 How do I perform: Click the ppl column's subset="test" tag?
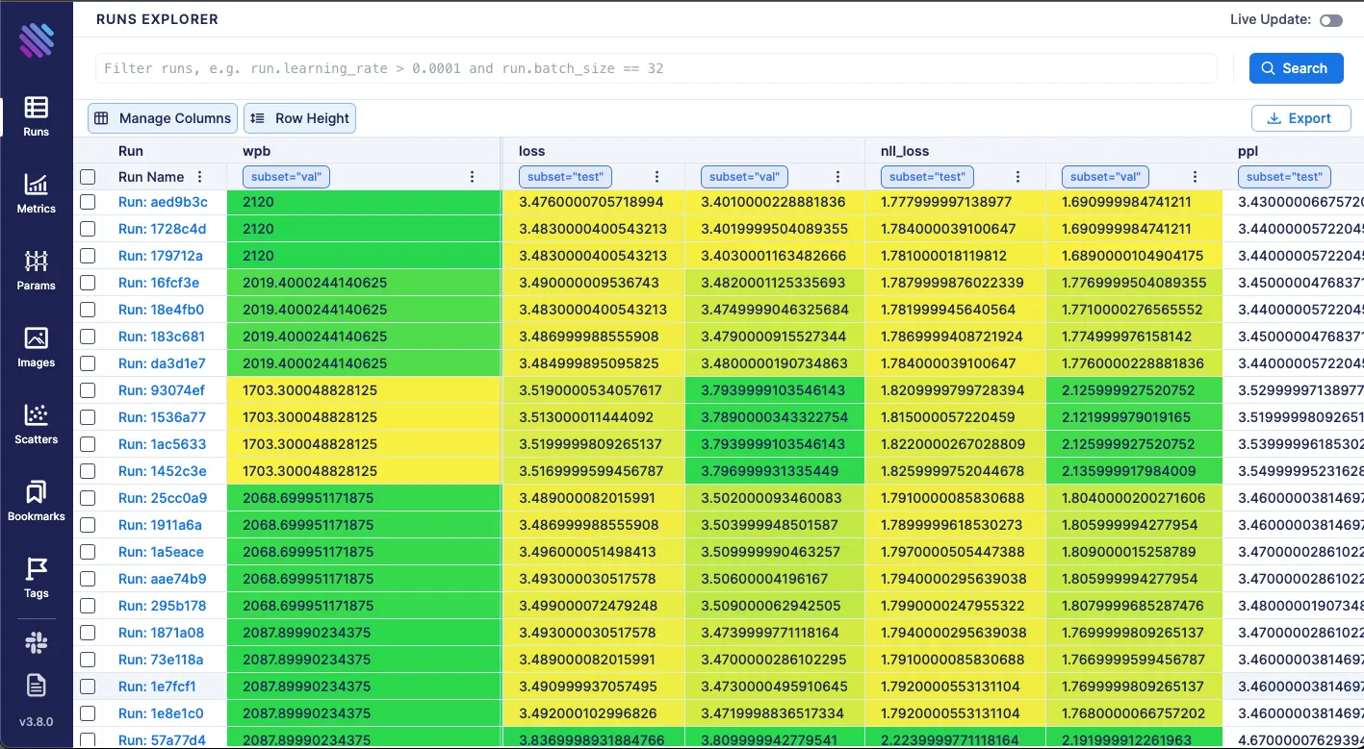(1284, 177)
